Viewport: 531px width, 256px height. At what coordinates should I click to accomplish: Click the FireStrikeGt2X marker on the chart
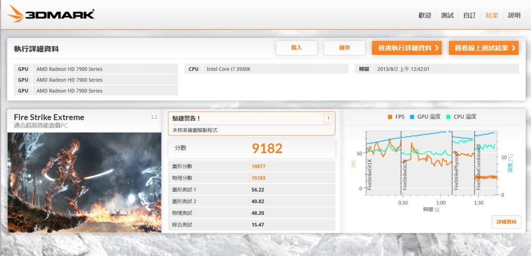click(404, 174)
